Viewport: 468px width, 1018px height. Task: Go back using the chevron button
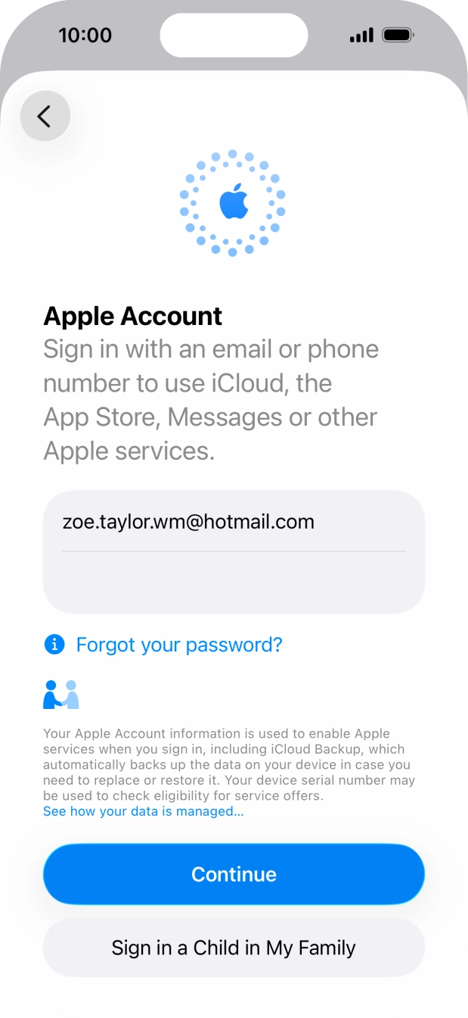pyautogui.click(x=45, y=116)
